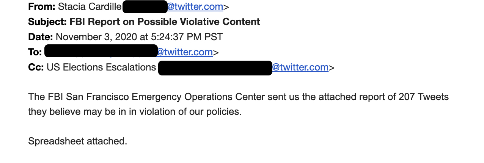Open the To recipient's @twitter.com link
The width and height of the screenshot is (484, 163).
click(x=185, y=52)
